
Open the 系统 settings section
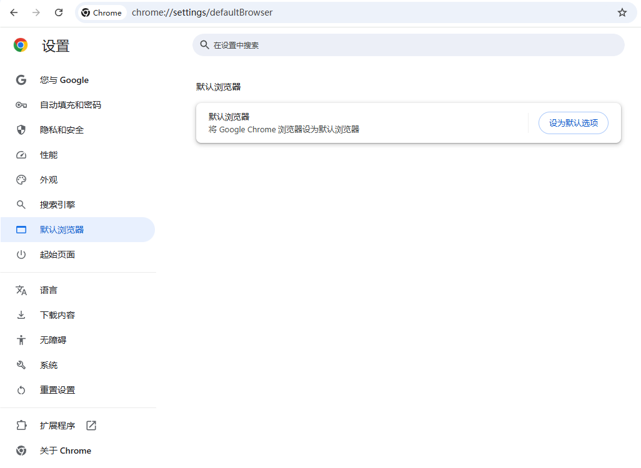pos(49,365)
